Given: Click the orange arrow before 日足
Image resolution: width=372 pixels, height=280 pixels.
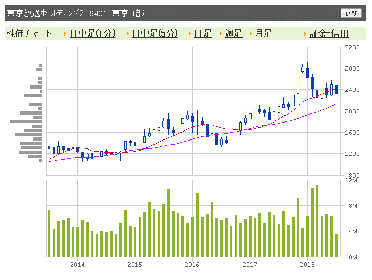Looking at the screenshot, I should pos(190,33).
